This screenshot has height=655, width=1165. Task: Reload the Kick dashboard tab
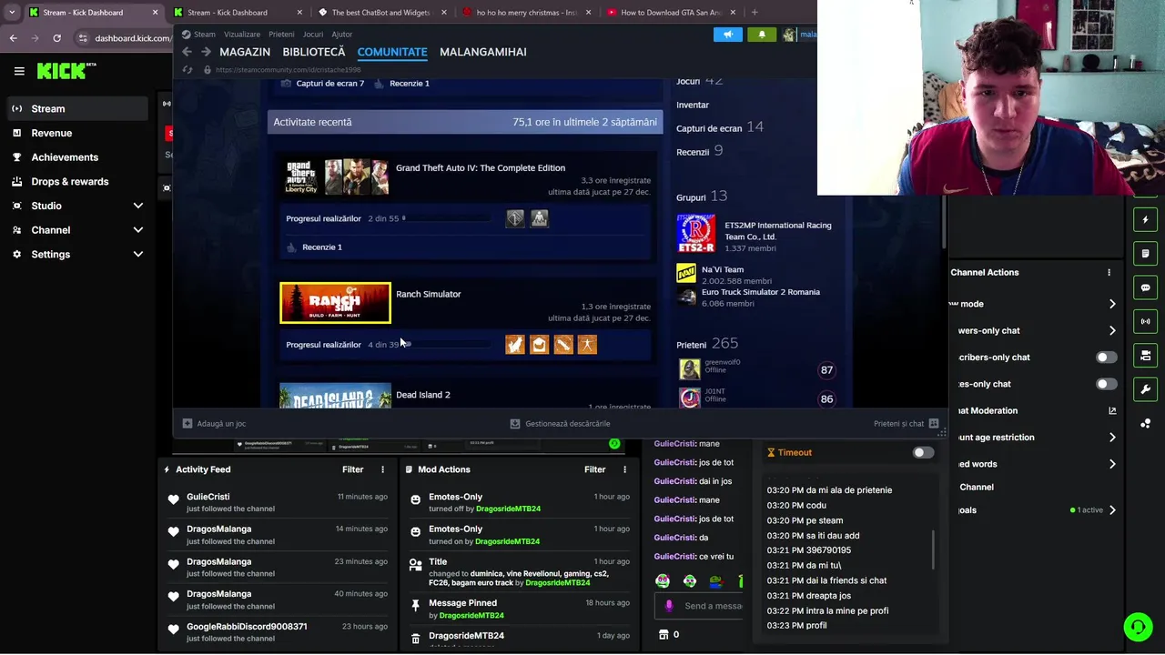click(x=56, y=38)
